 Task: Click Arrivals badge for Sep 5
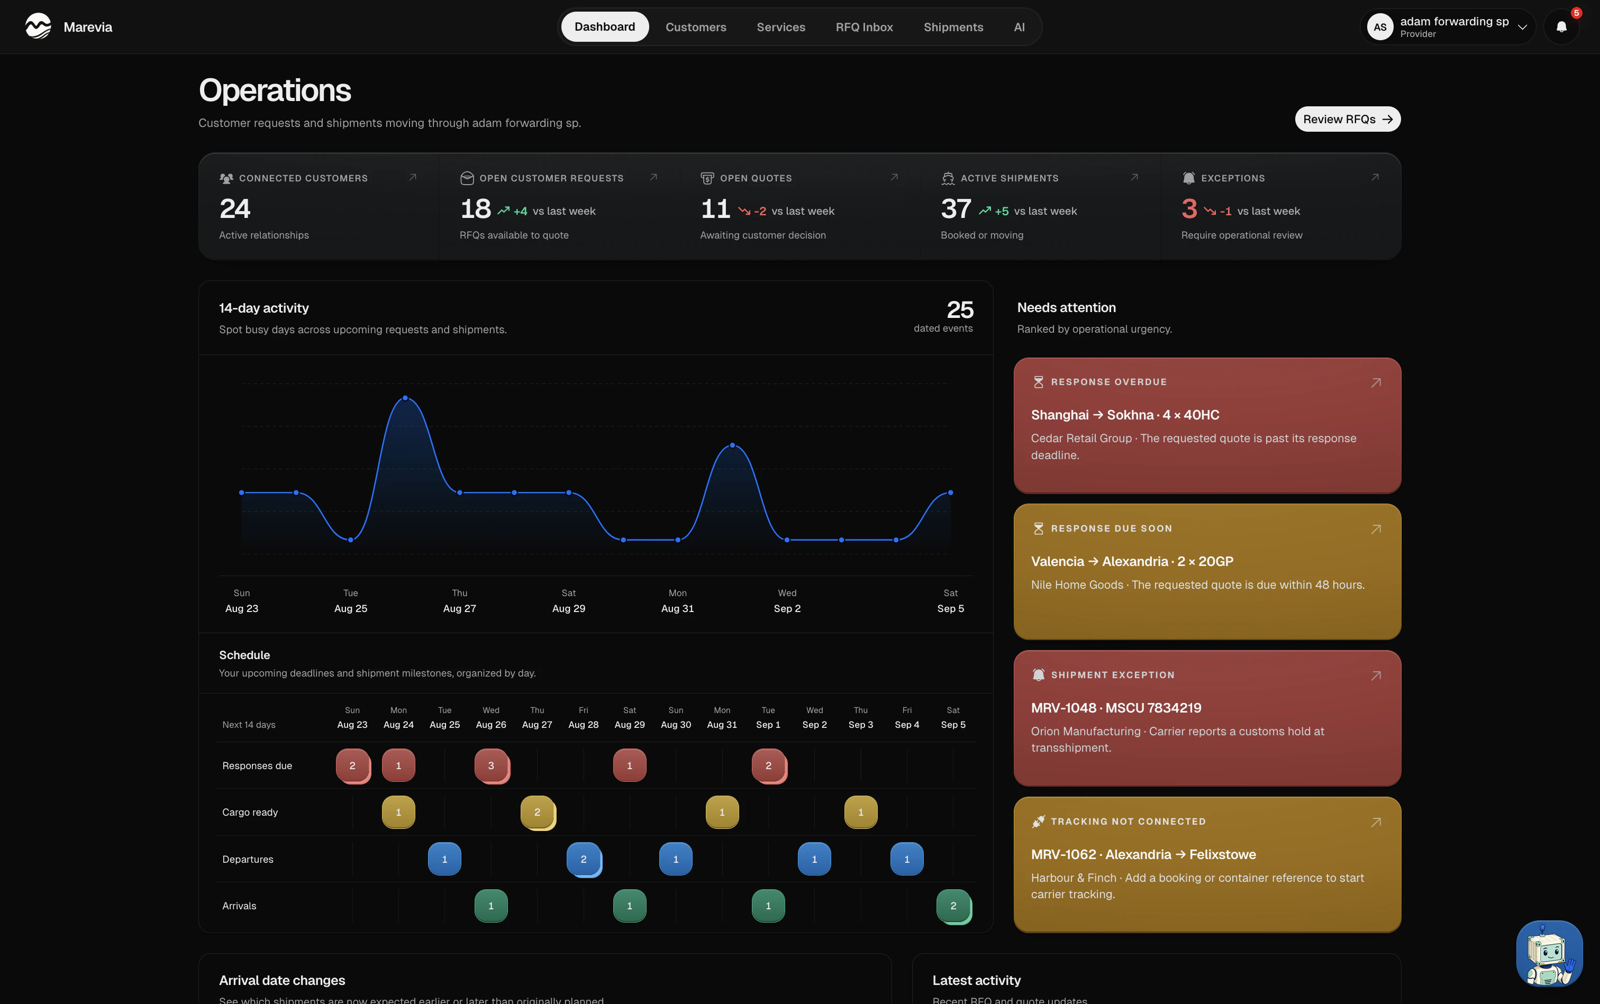pos(954,906)
